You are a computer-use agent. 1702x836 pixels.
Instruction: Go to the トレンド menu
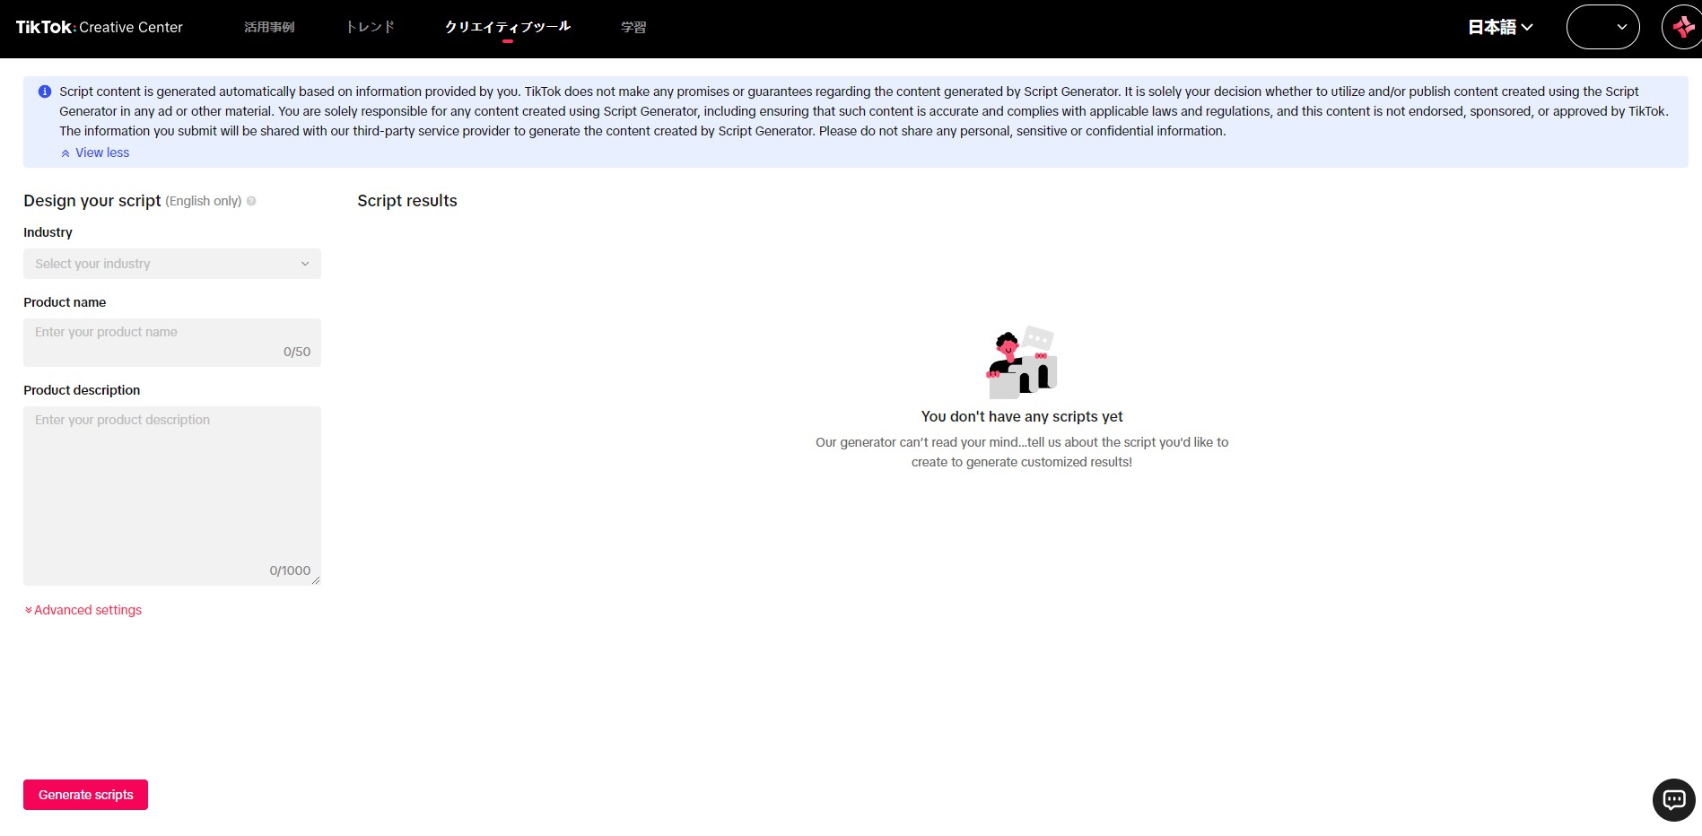370,27
